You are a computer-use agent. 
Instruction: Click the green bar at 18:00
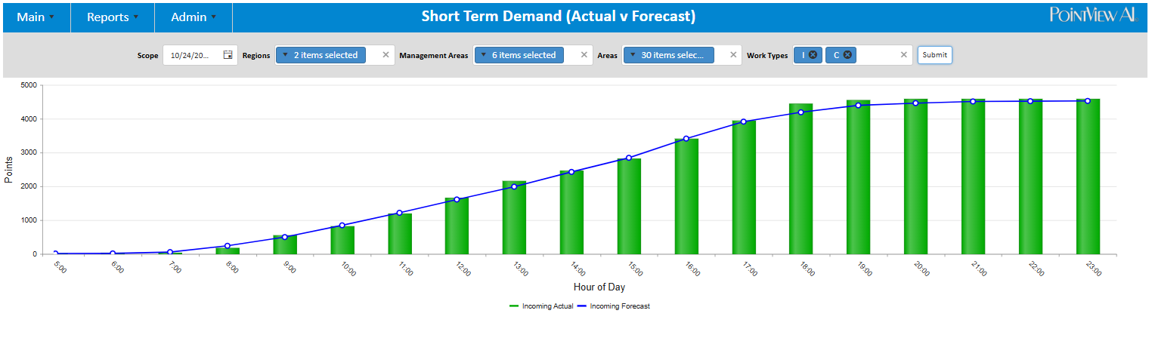801,181
